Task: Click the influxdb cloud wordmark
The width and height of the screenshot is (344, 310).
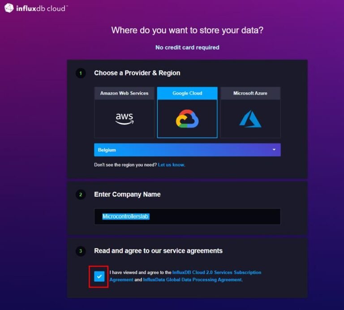Action: [41, 8]
